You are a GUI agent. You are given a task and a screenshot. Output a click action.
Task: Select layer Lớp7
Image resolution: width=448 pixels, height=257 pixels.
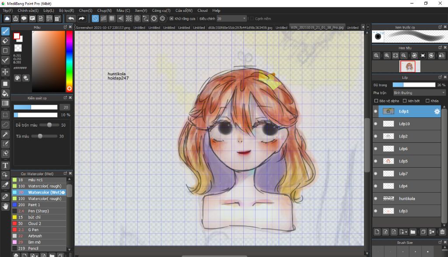pyautogui.click(x=407, y=173)
